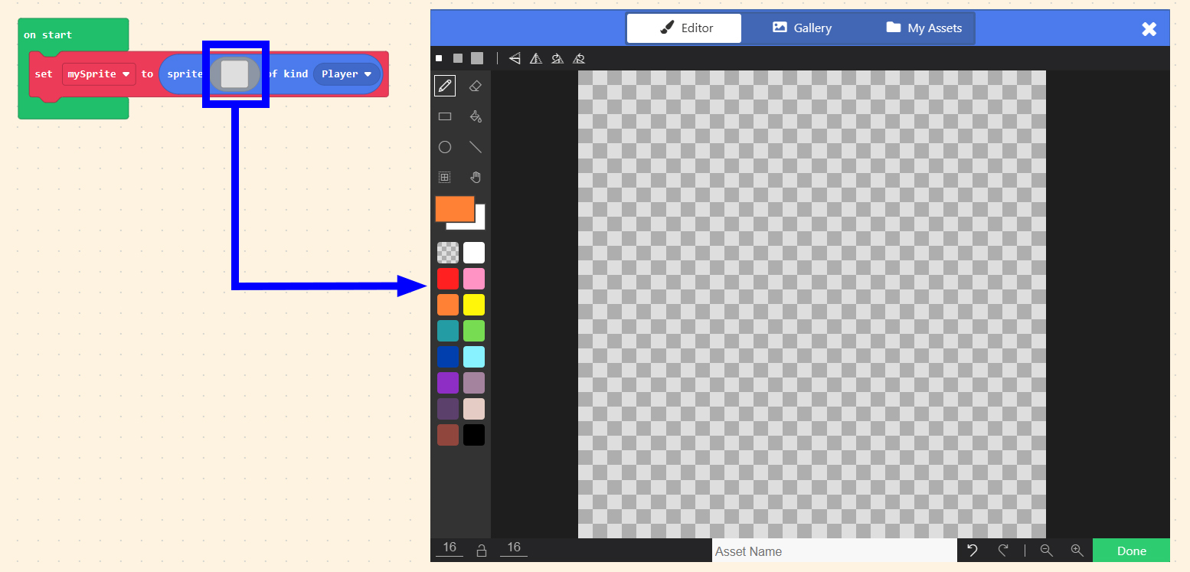Screen dimensions: 1190x572
Task: Expand the Player kind dropdown
Action: 347,74
